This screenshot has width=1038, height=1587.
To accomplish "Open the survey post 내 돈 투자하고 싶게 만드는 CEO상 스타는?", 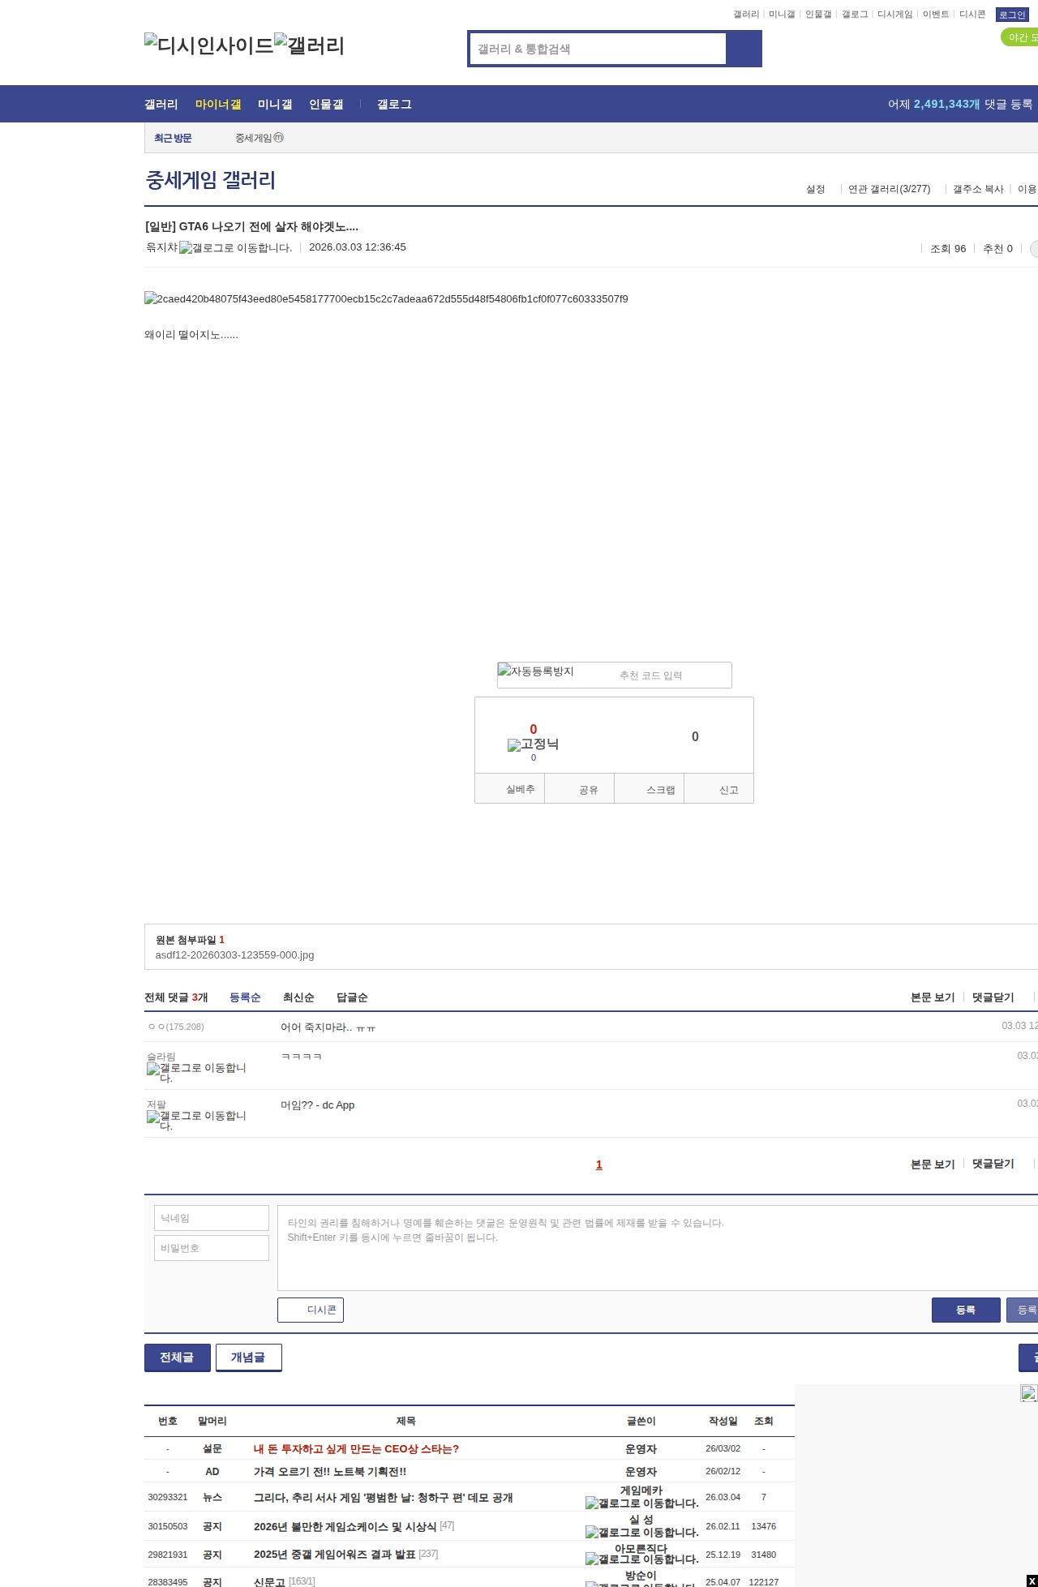I will click(x=356, y=1449).
